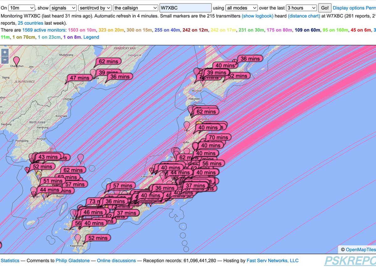Screen dimensions: 376x268
Task: Zoom out the map with minus button
Action: pyautogui.click(x=5, y=60)
